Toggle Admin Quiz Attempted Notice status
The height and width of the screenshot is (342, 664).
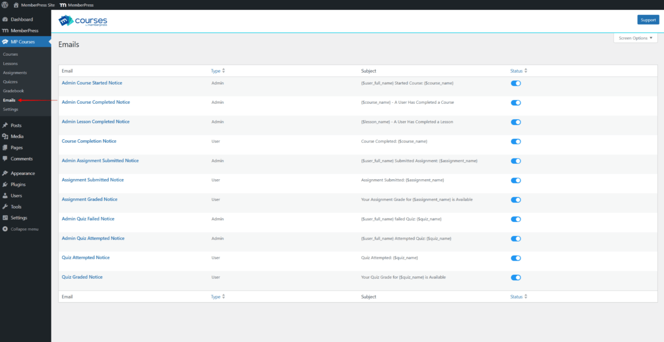515,239
